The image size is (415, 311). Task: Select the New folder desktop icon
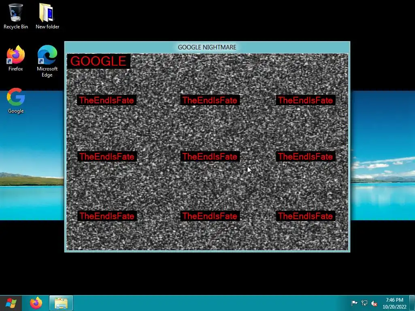pyautogui.click(x=47, y=16)
